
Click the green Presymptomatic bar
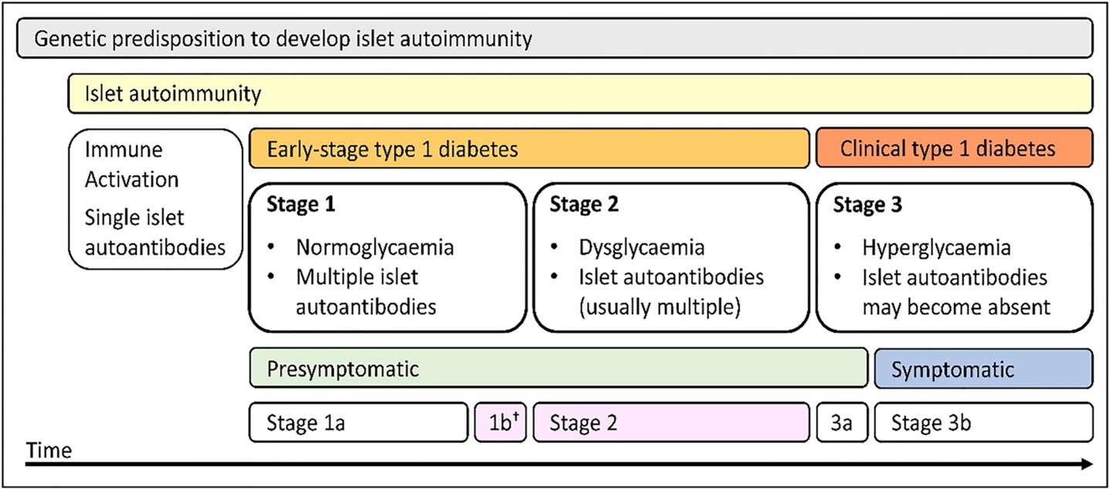558,368
